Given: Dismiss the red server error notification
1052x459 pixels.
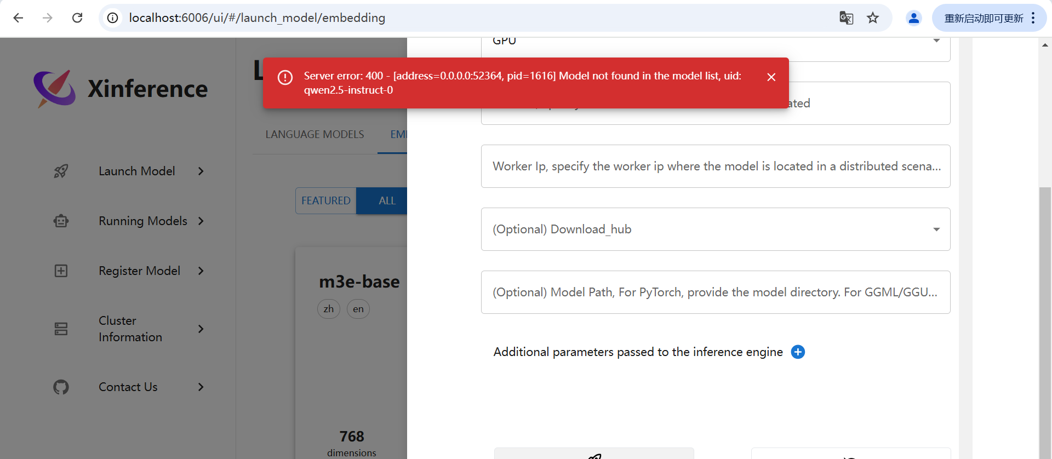Looking at the screenshot, I should [771, 77].
